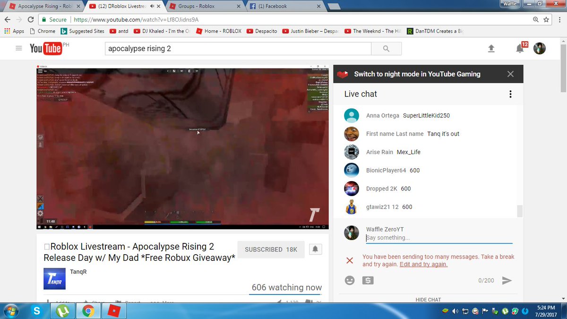Open the Suggested Sites bookmark
The width and height of the screenshot is (567, 319).
pyautogui.click(x=82, y=31)
